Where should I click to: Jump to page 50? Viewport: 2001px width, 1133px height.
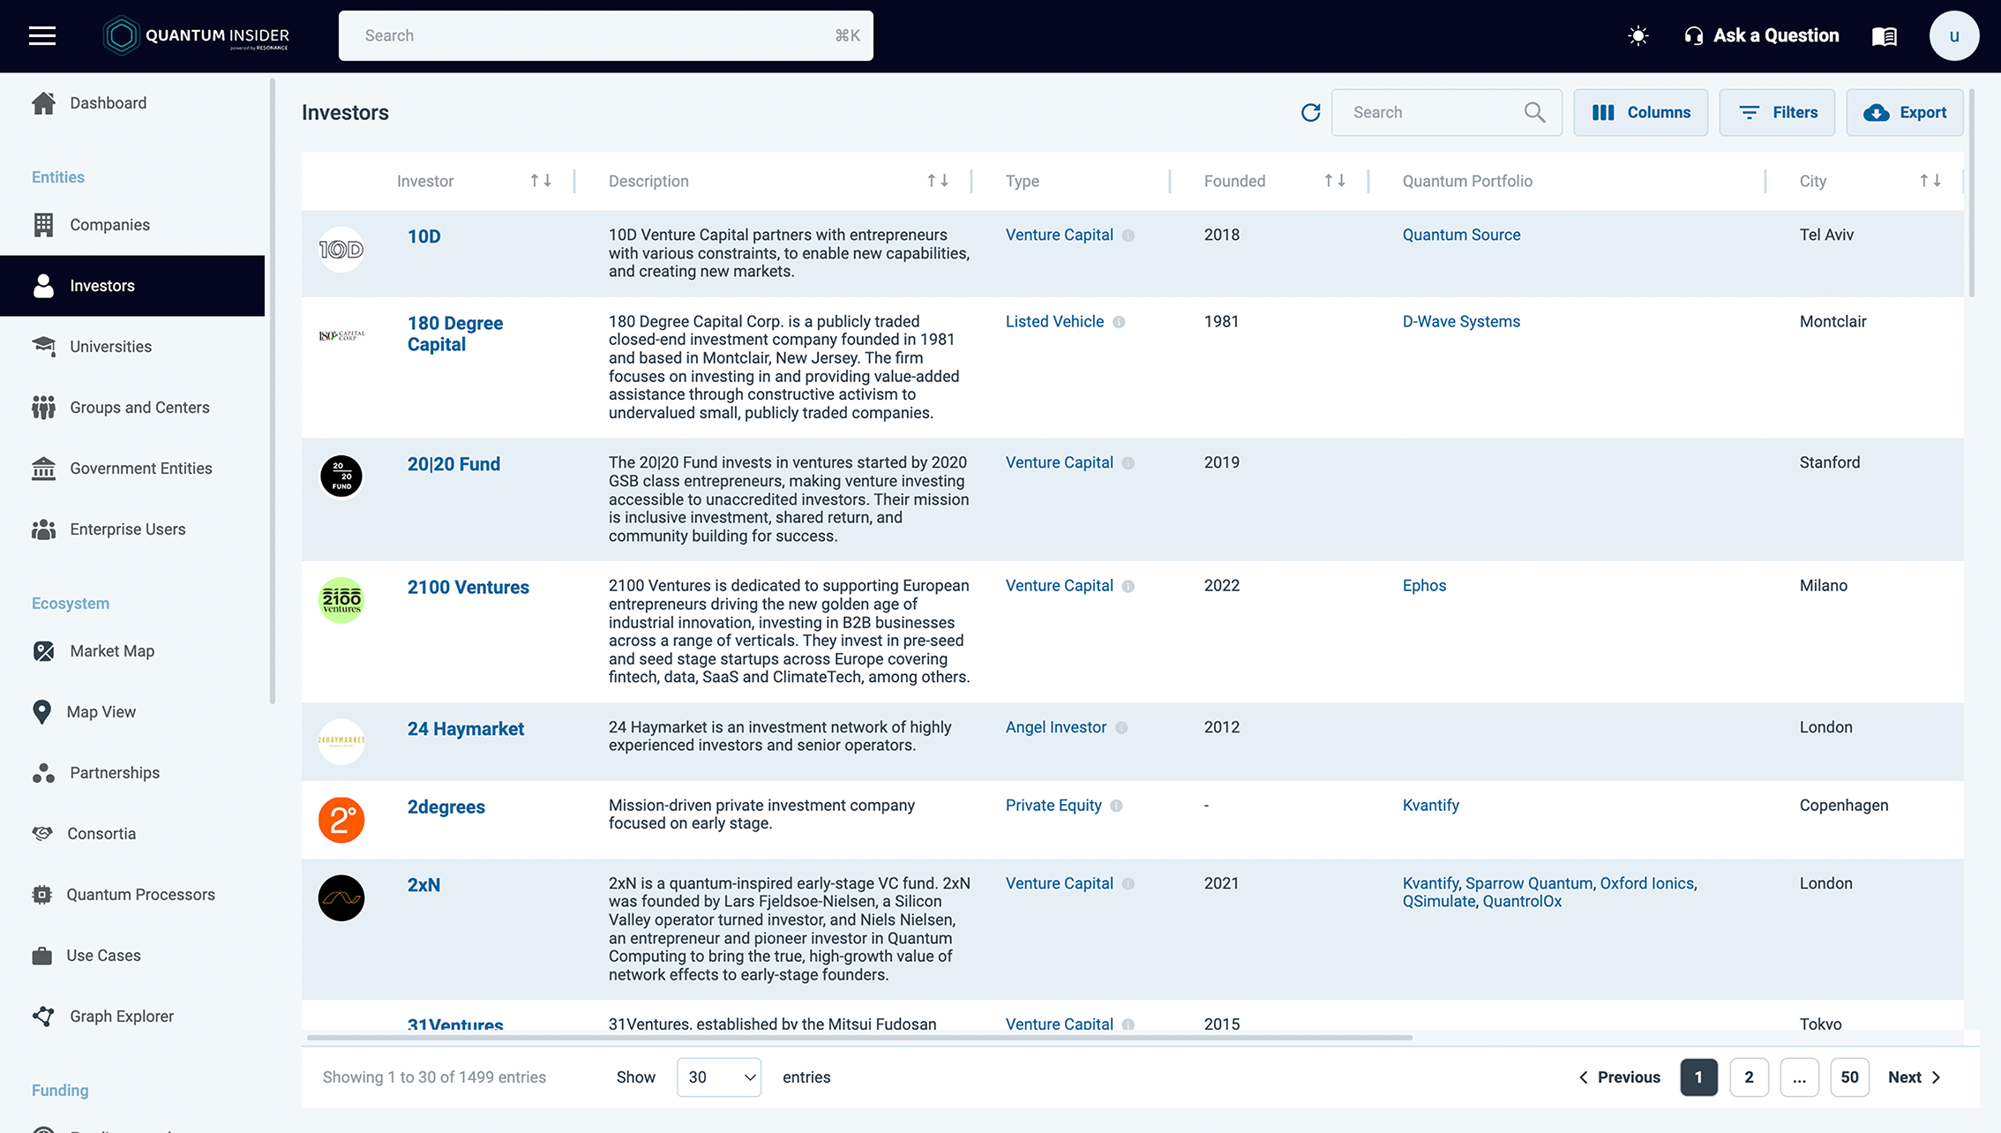pyautogui.click(x=1849, y=1077)
